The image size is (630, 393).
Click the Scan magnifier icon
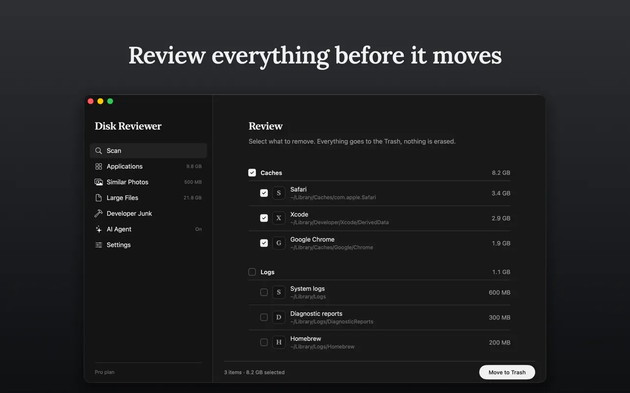click(x=98, y=151)
